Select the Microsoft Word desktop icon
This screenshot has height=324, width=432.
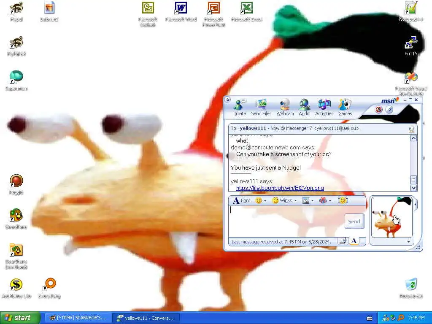coord(181,11)
